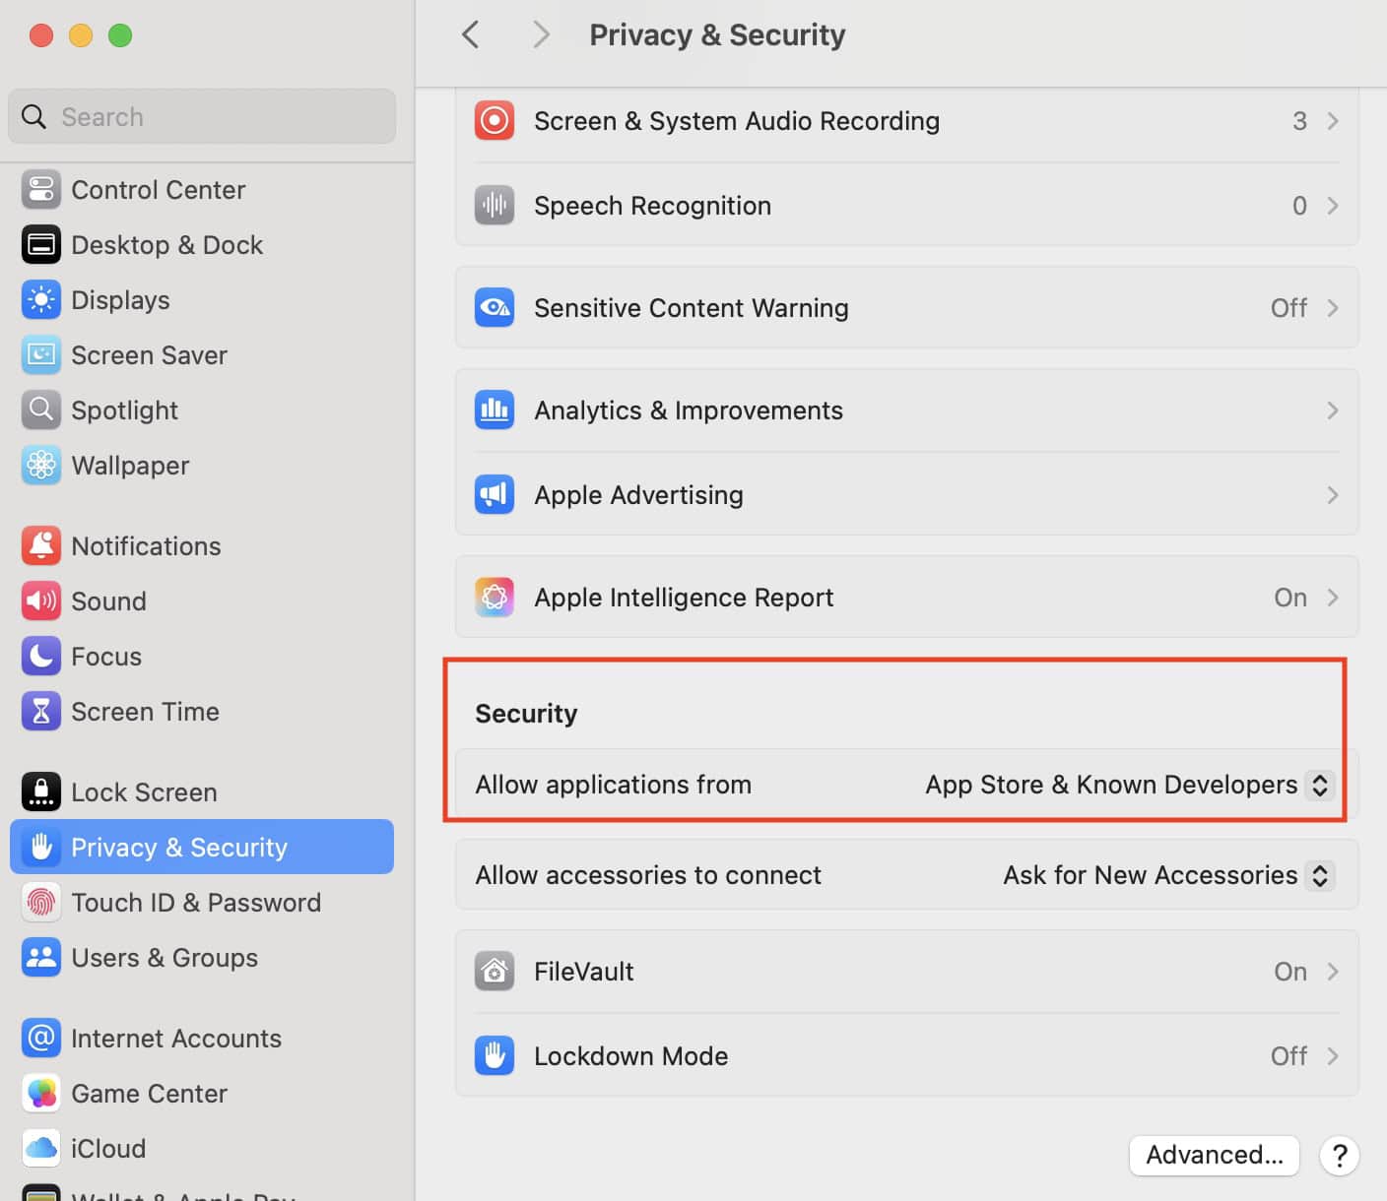Click the Lockdown Mode hand icon
This screenshot has width=1387, height=1201.
click(x=495, y=1056)
